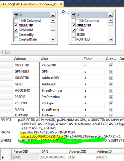Viewport: 124px width, 161px height.
Task: Click the diagram pane horizontal scroll left arrow
Action: [x=3, y=52]
